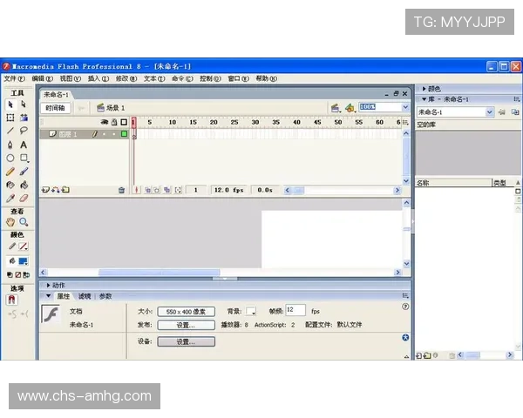This screenshot has width=523, height=418.
Task: Select the Zoom magnifier tool
Action: [24, 222]
